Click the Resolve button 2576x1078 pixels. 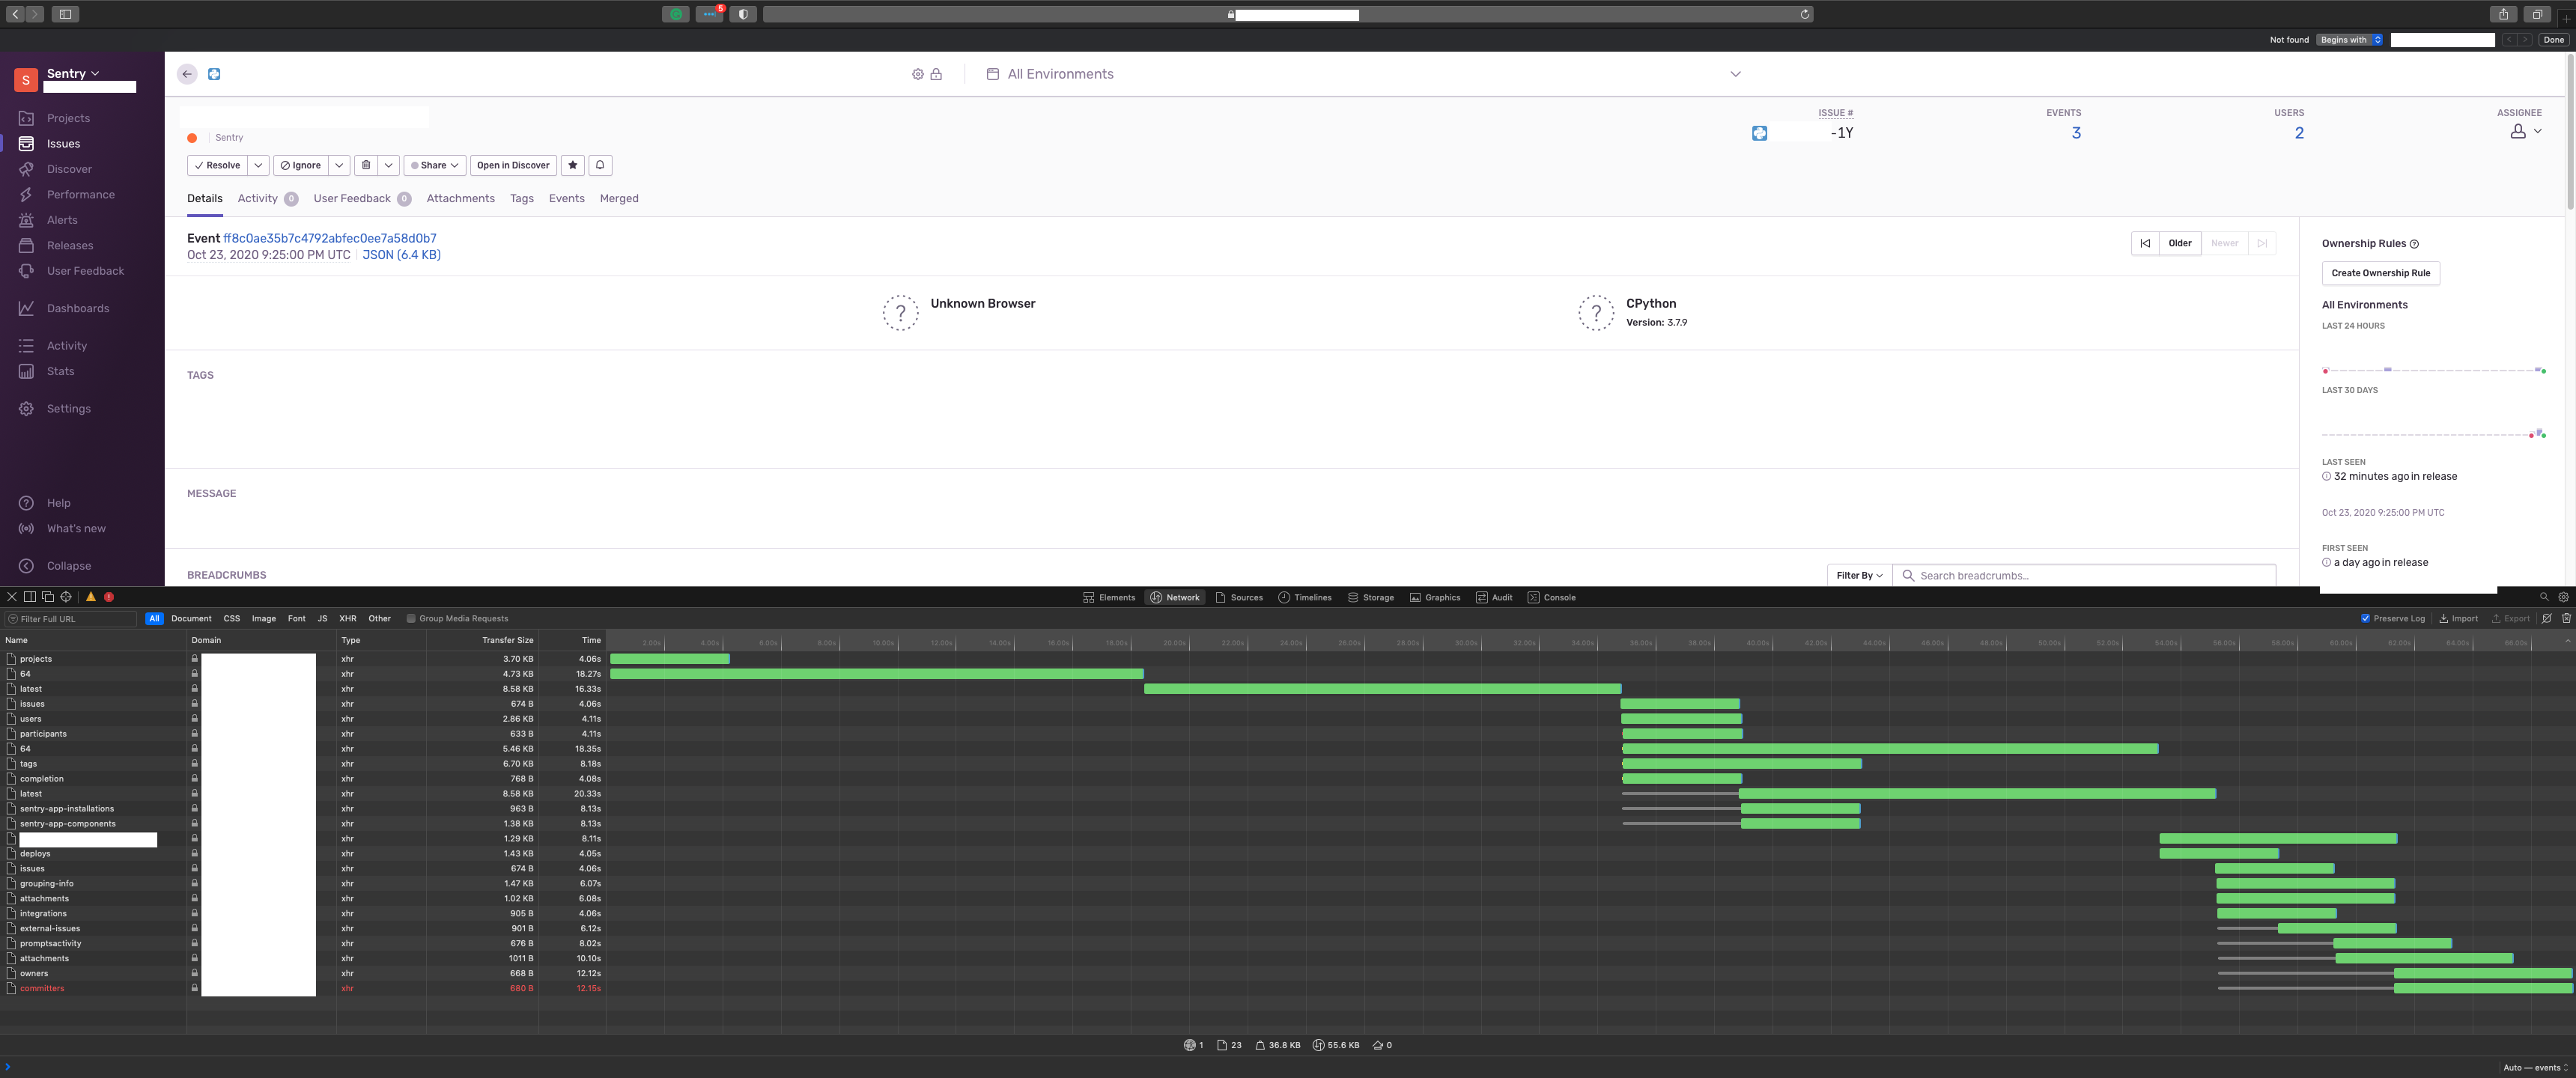point(217,165)
